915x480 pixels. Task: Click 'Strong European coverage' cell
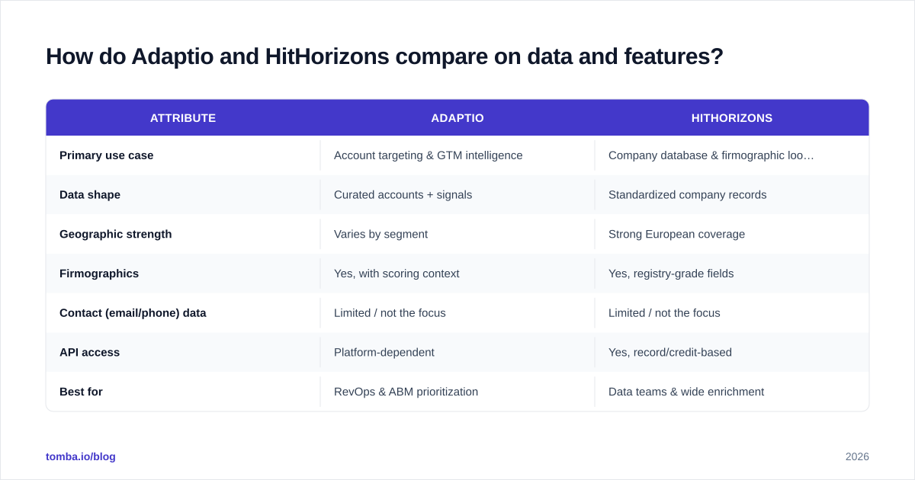pyautogui.click(x=677, y=235)
